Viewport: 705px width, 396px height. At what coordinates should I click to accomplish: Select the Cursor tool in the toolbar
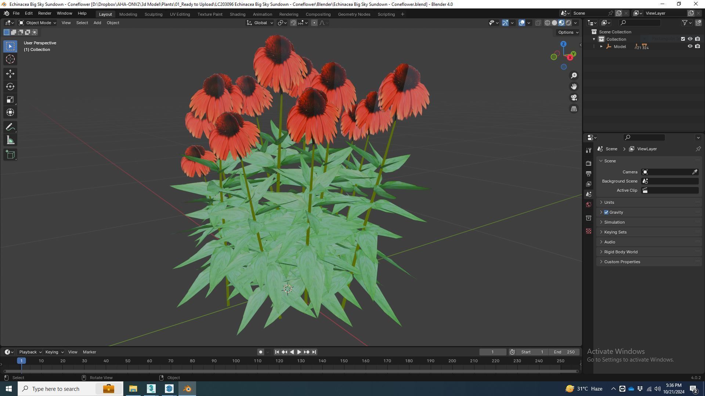click(10, 59)
